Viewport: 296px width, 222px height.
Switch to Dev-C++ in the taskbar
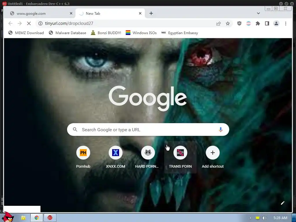pos(50,218)
